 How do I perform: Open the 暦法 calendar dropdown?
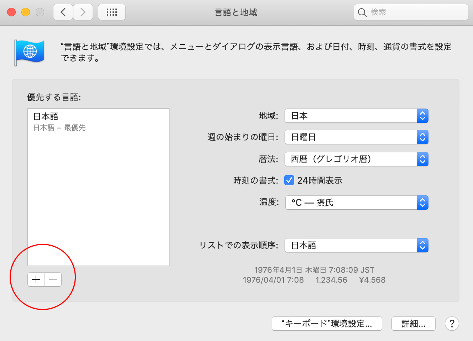pos(356,159)
